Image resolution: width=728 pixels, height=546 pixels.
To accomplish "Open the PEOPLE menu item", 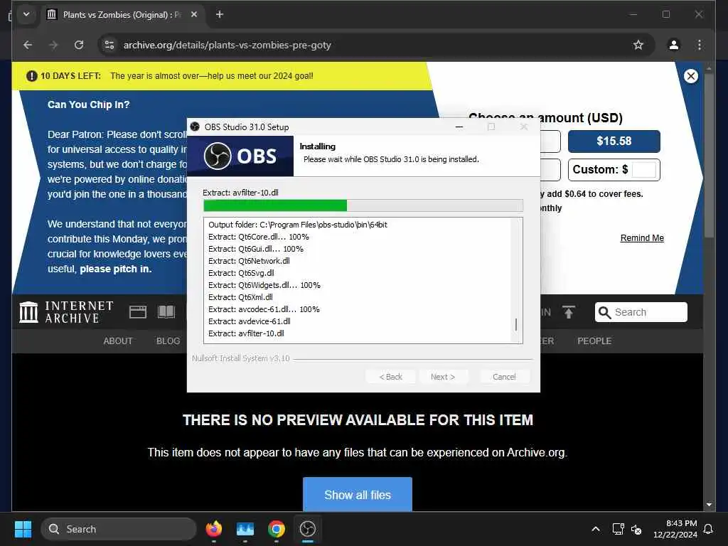I will [594, 341].
